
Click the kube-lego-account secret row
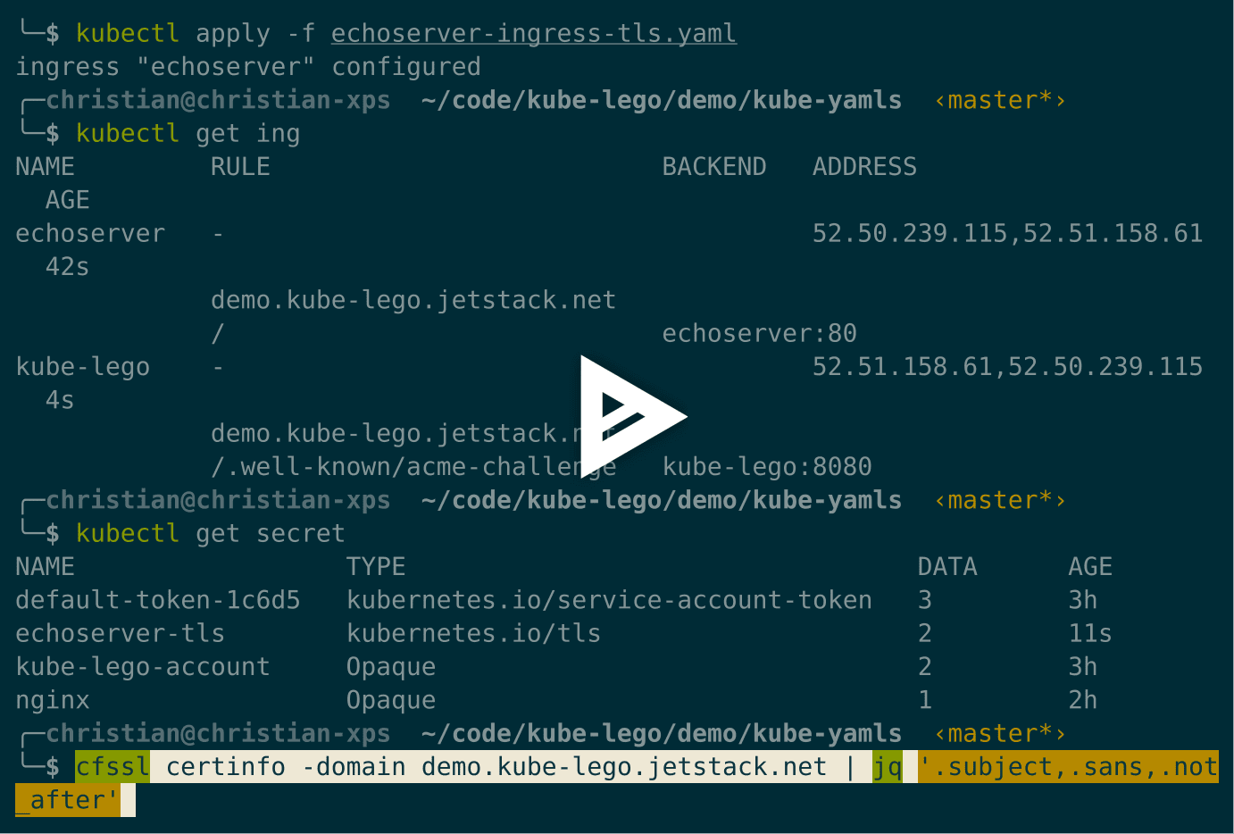[142, 666]
